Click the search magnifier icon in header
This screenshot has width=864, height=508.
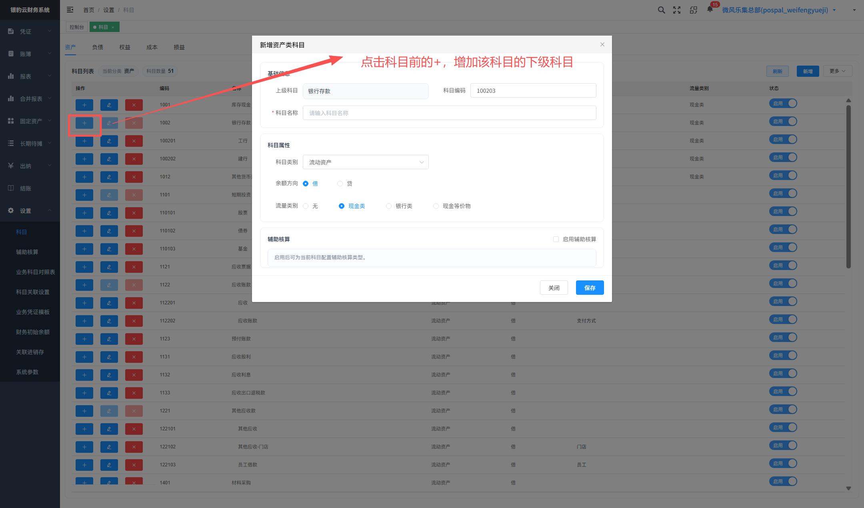point(662,10)
